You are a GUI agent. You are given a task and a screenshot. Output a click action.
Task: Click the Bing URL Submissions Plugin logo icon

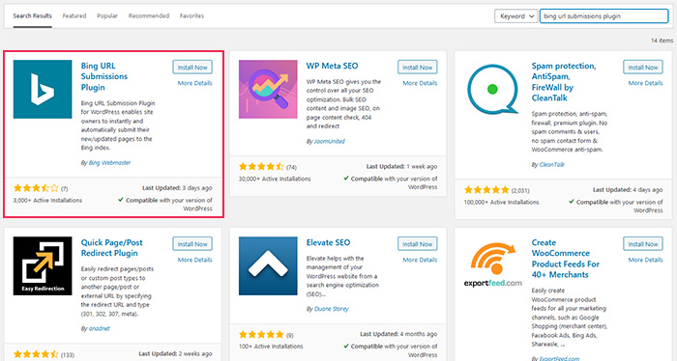pyautogui.click(x=43, y=89)
